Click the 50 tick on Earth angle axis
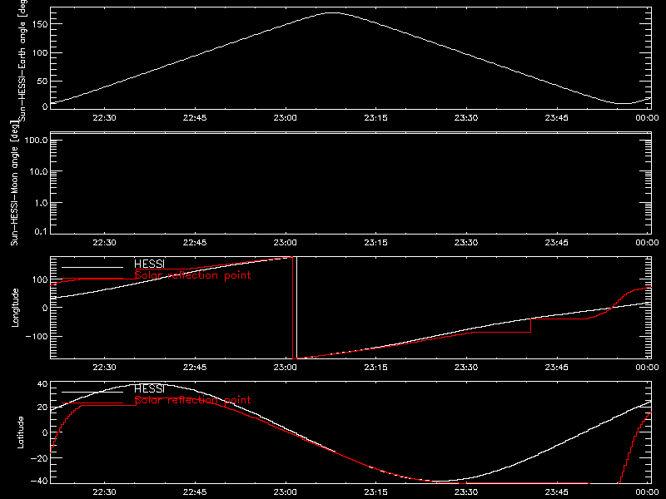The image size is (666, 499). 42,81
